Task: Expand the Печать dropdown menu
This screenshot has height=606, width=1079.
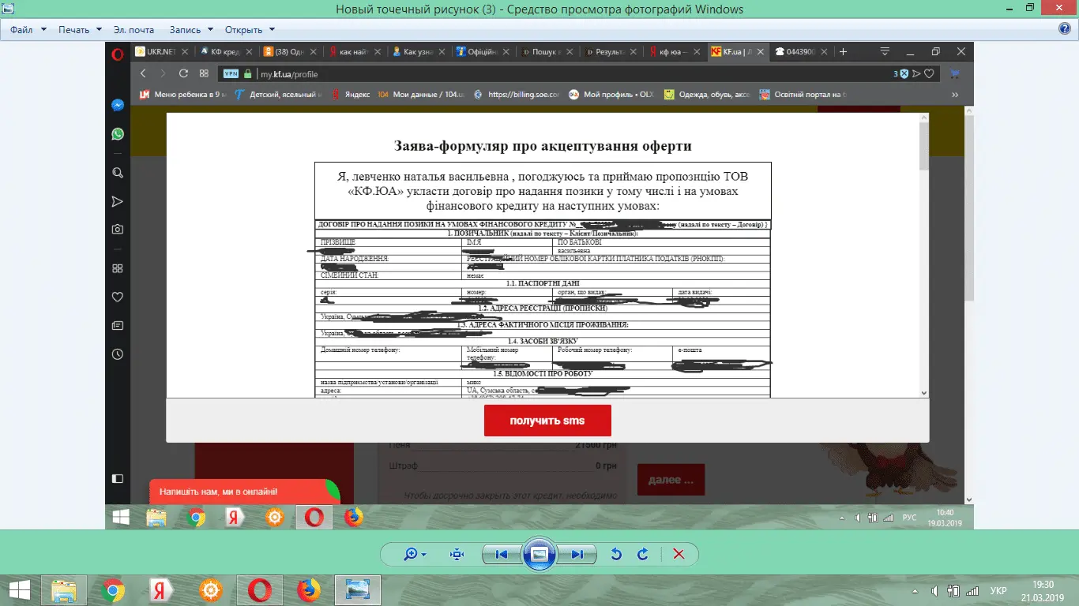Action: pyautogui.click(x=80, y=30)
